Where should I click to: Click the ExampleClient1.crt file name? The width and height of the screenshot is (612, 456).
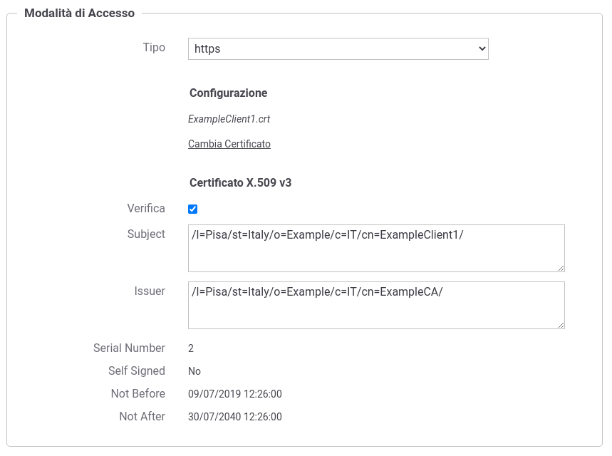coord(229,119)
